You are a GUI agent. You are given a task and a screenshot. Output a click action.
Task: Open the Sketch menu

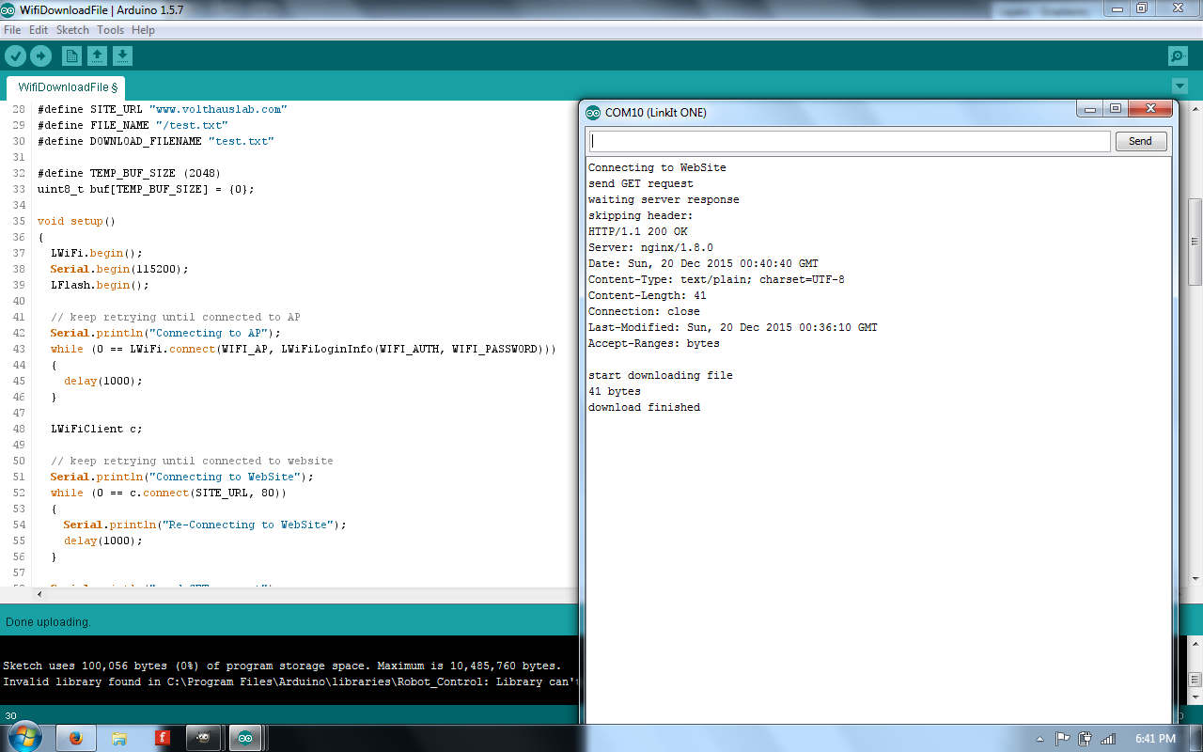[x=72, y=30]
